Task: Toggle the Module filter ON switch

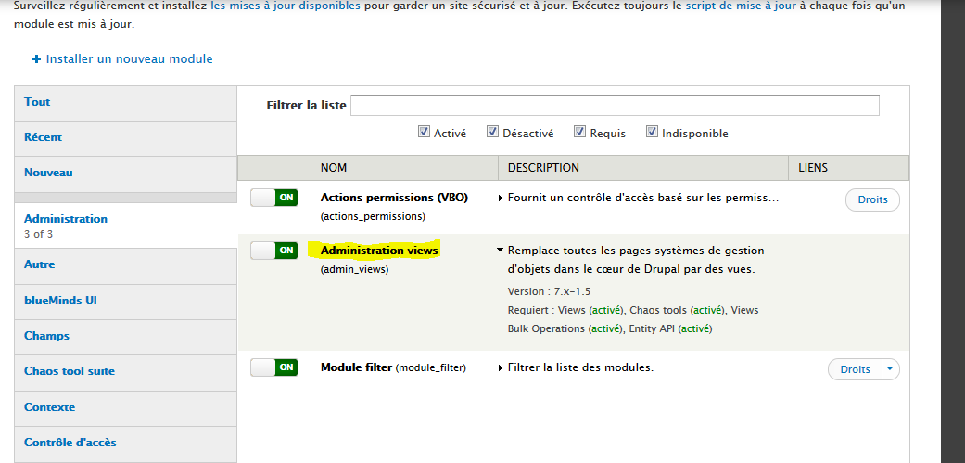Action: [x=273, y=367]
